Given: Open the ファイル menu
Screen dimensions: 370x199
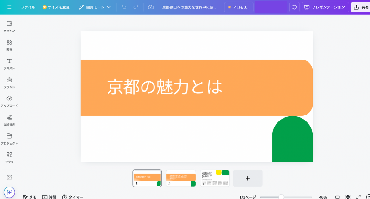Looking at the screenshot, I should tap(28, 7).
